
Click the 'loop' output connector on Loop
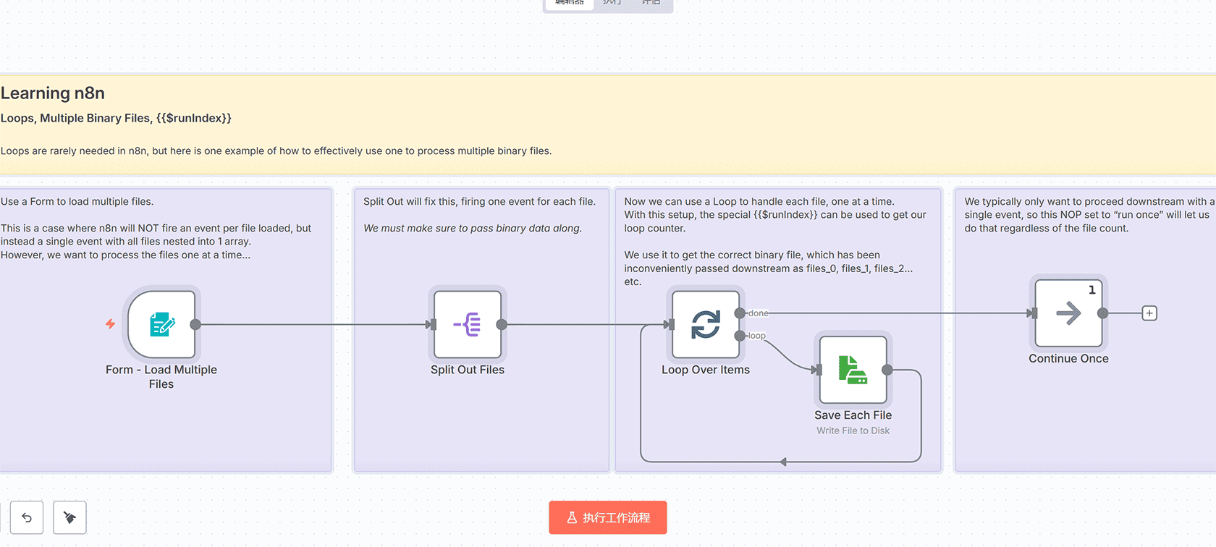tap(740, 336)
